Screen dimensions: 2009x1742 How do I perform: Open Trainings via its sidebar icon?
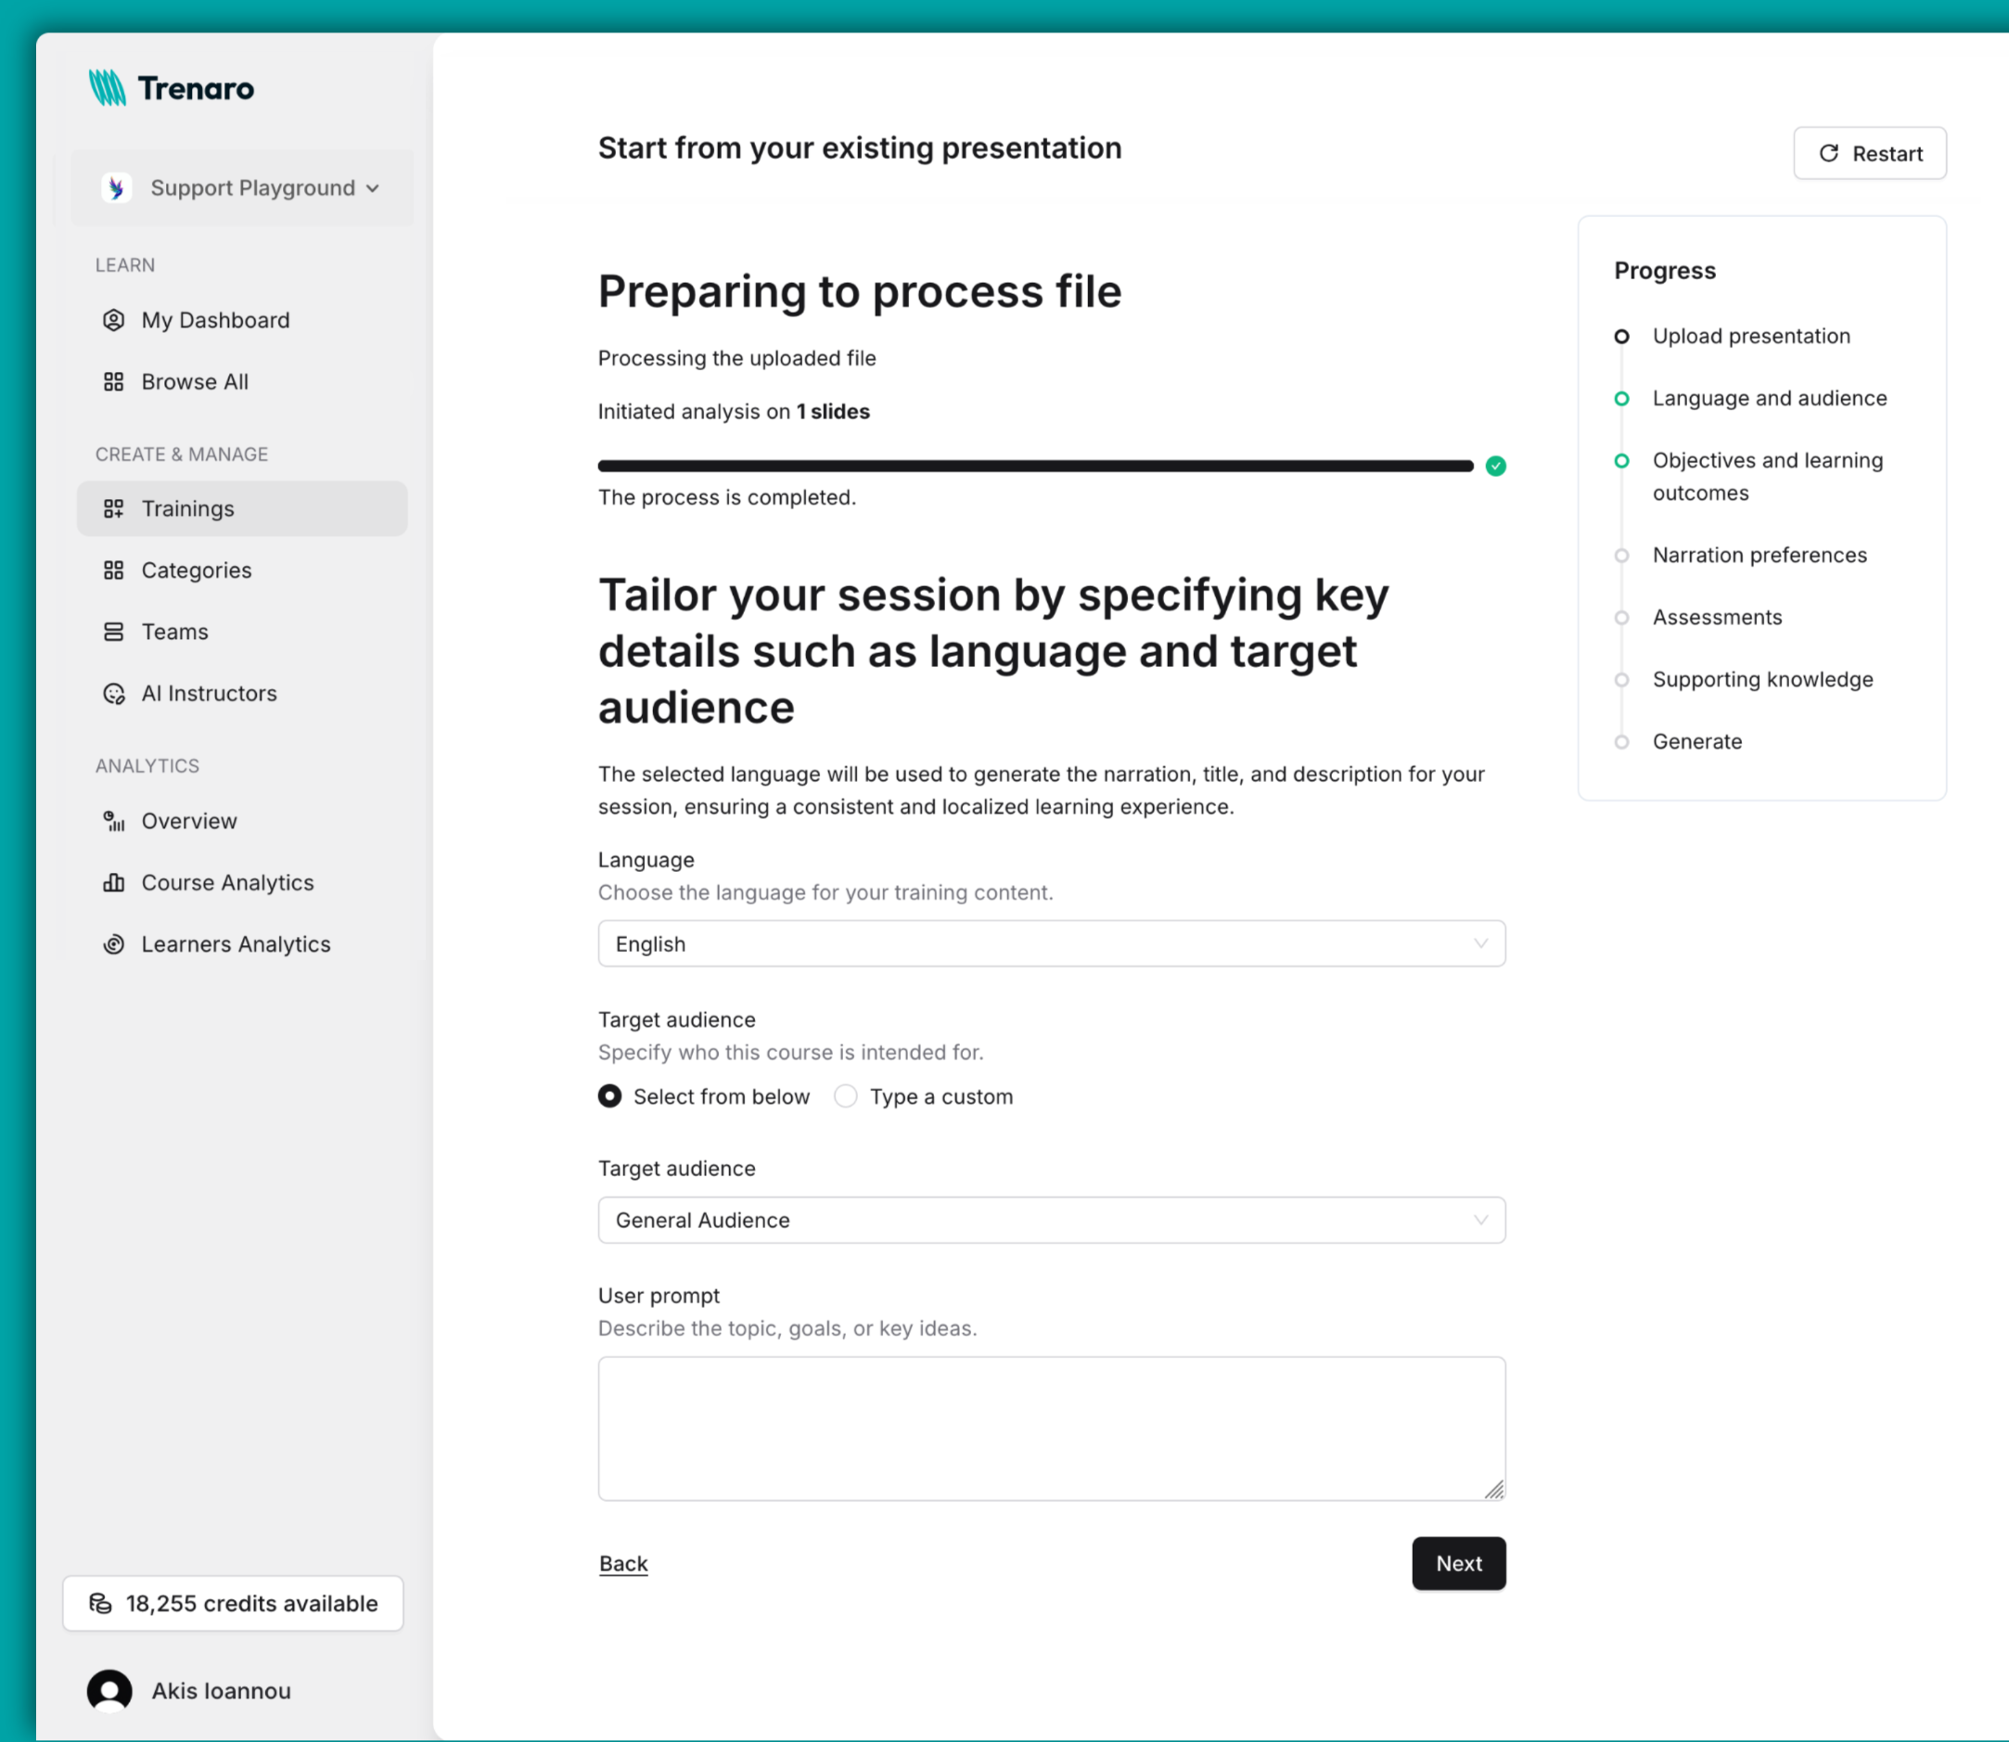tap(114, 507)
